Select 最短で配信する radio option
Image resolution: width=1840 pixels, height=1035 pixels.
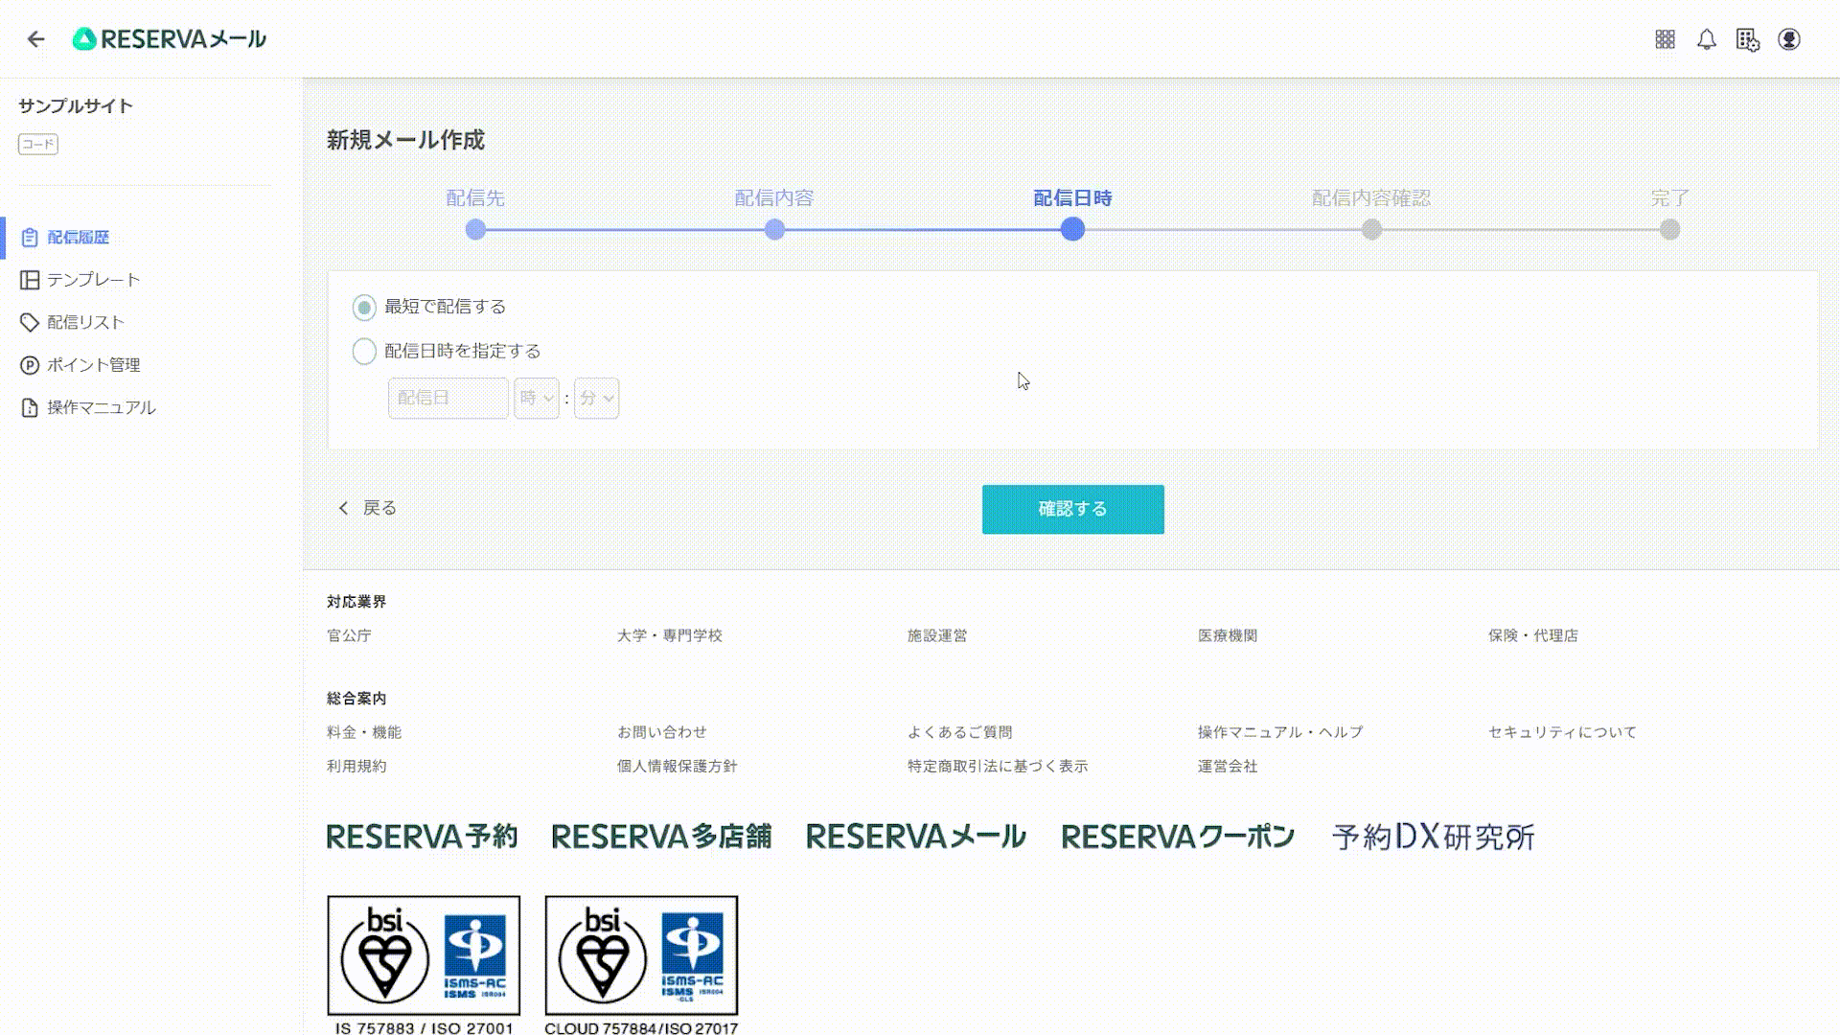[364, 308]
